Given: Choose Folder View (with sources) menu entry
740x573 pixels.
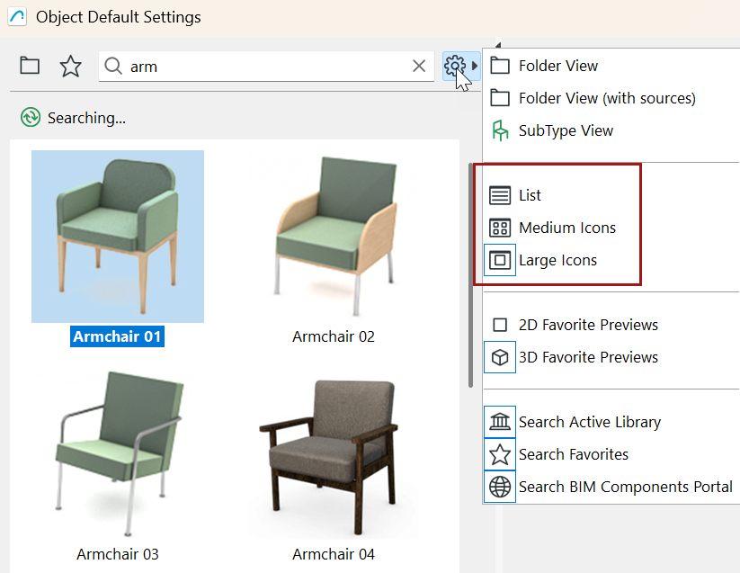Looking at the screenshot, I should [607, 98].
